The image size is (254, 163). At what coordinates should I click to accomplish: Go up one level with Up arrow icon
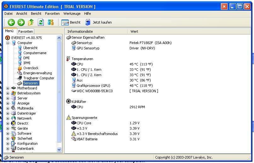(x=31, y=22)
